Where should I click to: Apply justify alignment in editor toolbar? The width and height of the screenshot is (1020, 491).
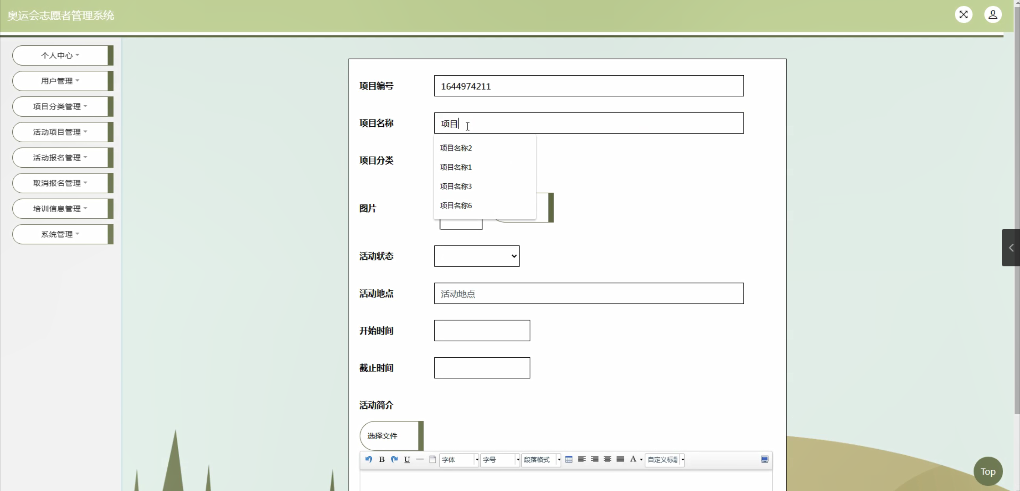pos(620,459)
